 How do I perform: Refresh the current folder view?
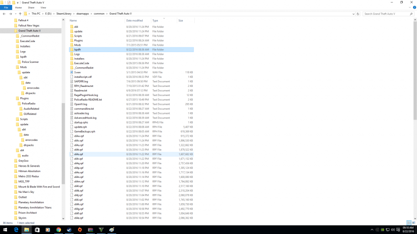coord(358,14)
